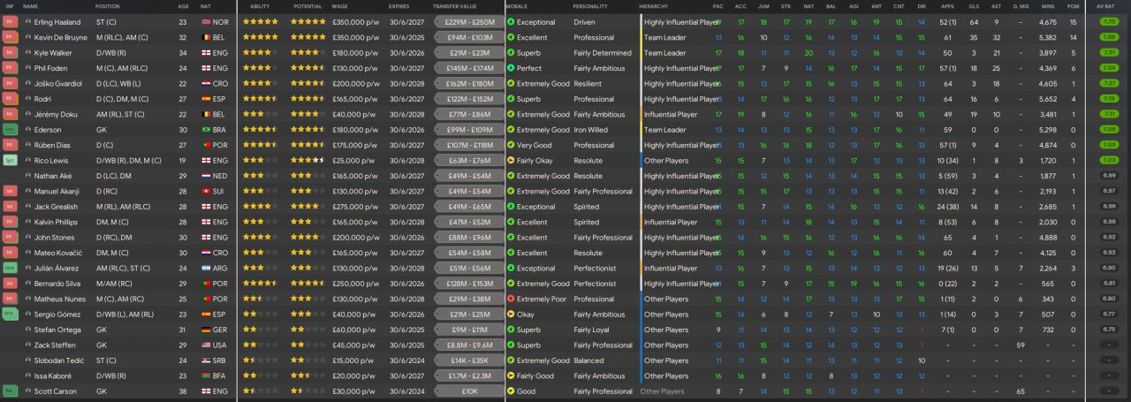
Task: Sort by the Av Rat column header
Action: coord(1104,6)
